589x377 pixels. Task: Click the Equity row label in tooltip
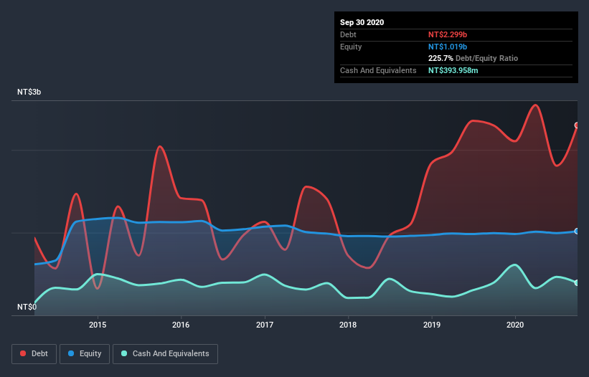(x=351, y=47)
